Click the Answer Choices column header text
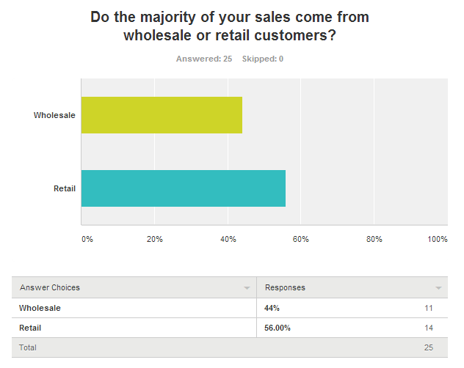Image resolution: width=464 pixels, height=368 pixels. click(x=50, y=287)
